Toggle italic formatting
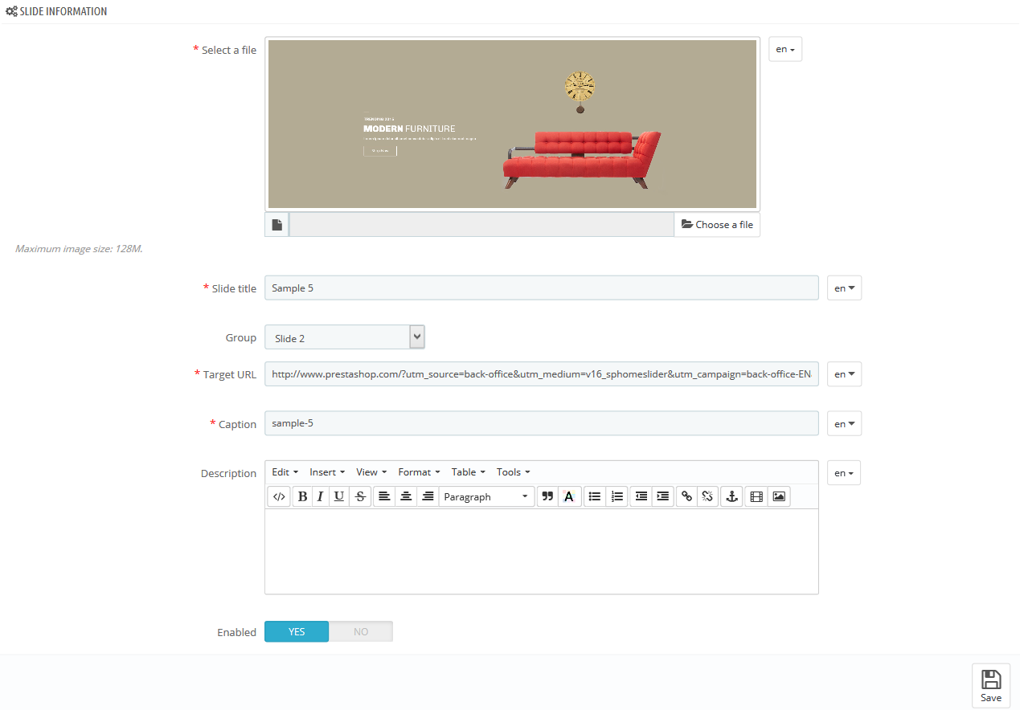 [320, 496]
